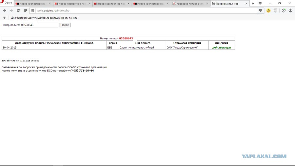Screen dimensions: 295x166
Task: Click the Серия column header
Action: coord(113,43)
